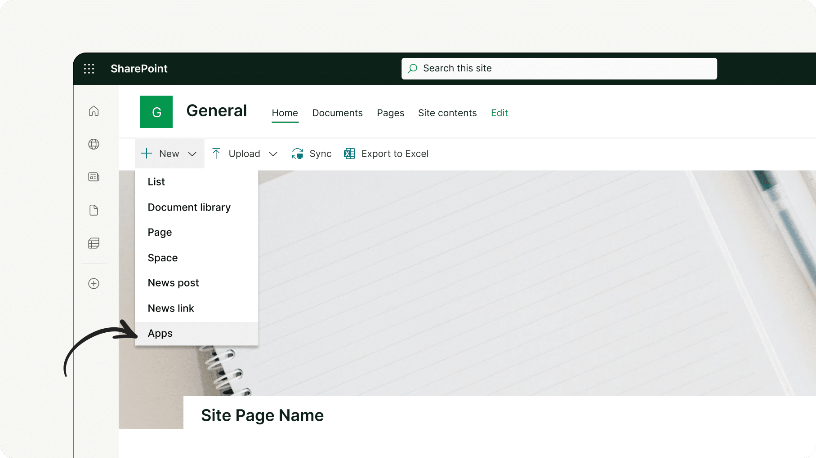Choose Space in the New menu
816x458 pixels.
tap(196, 258)
